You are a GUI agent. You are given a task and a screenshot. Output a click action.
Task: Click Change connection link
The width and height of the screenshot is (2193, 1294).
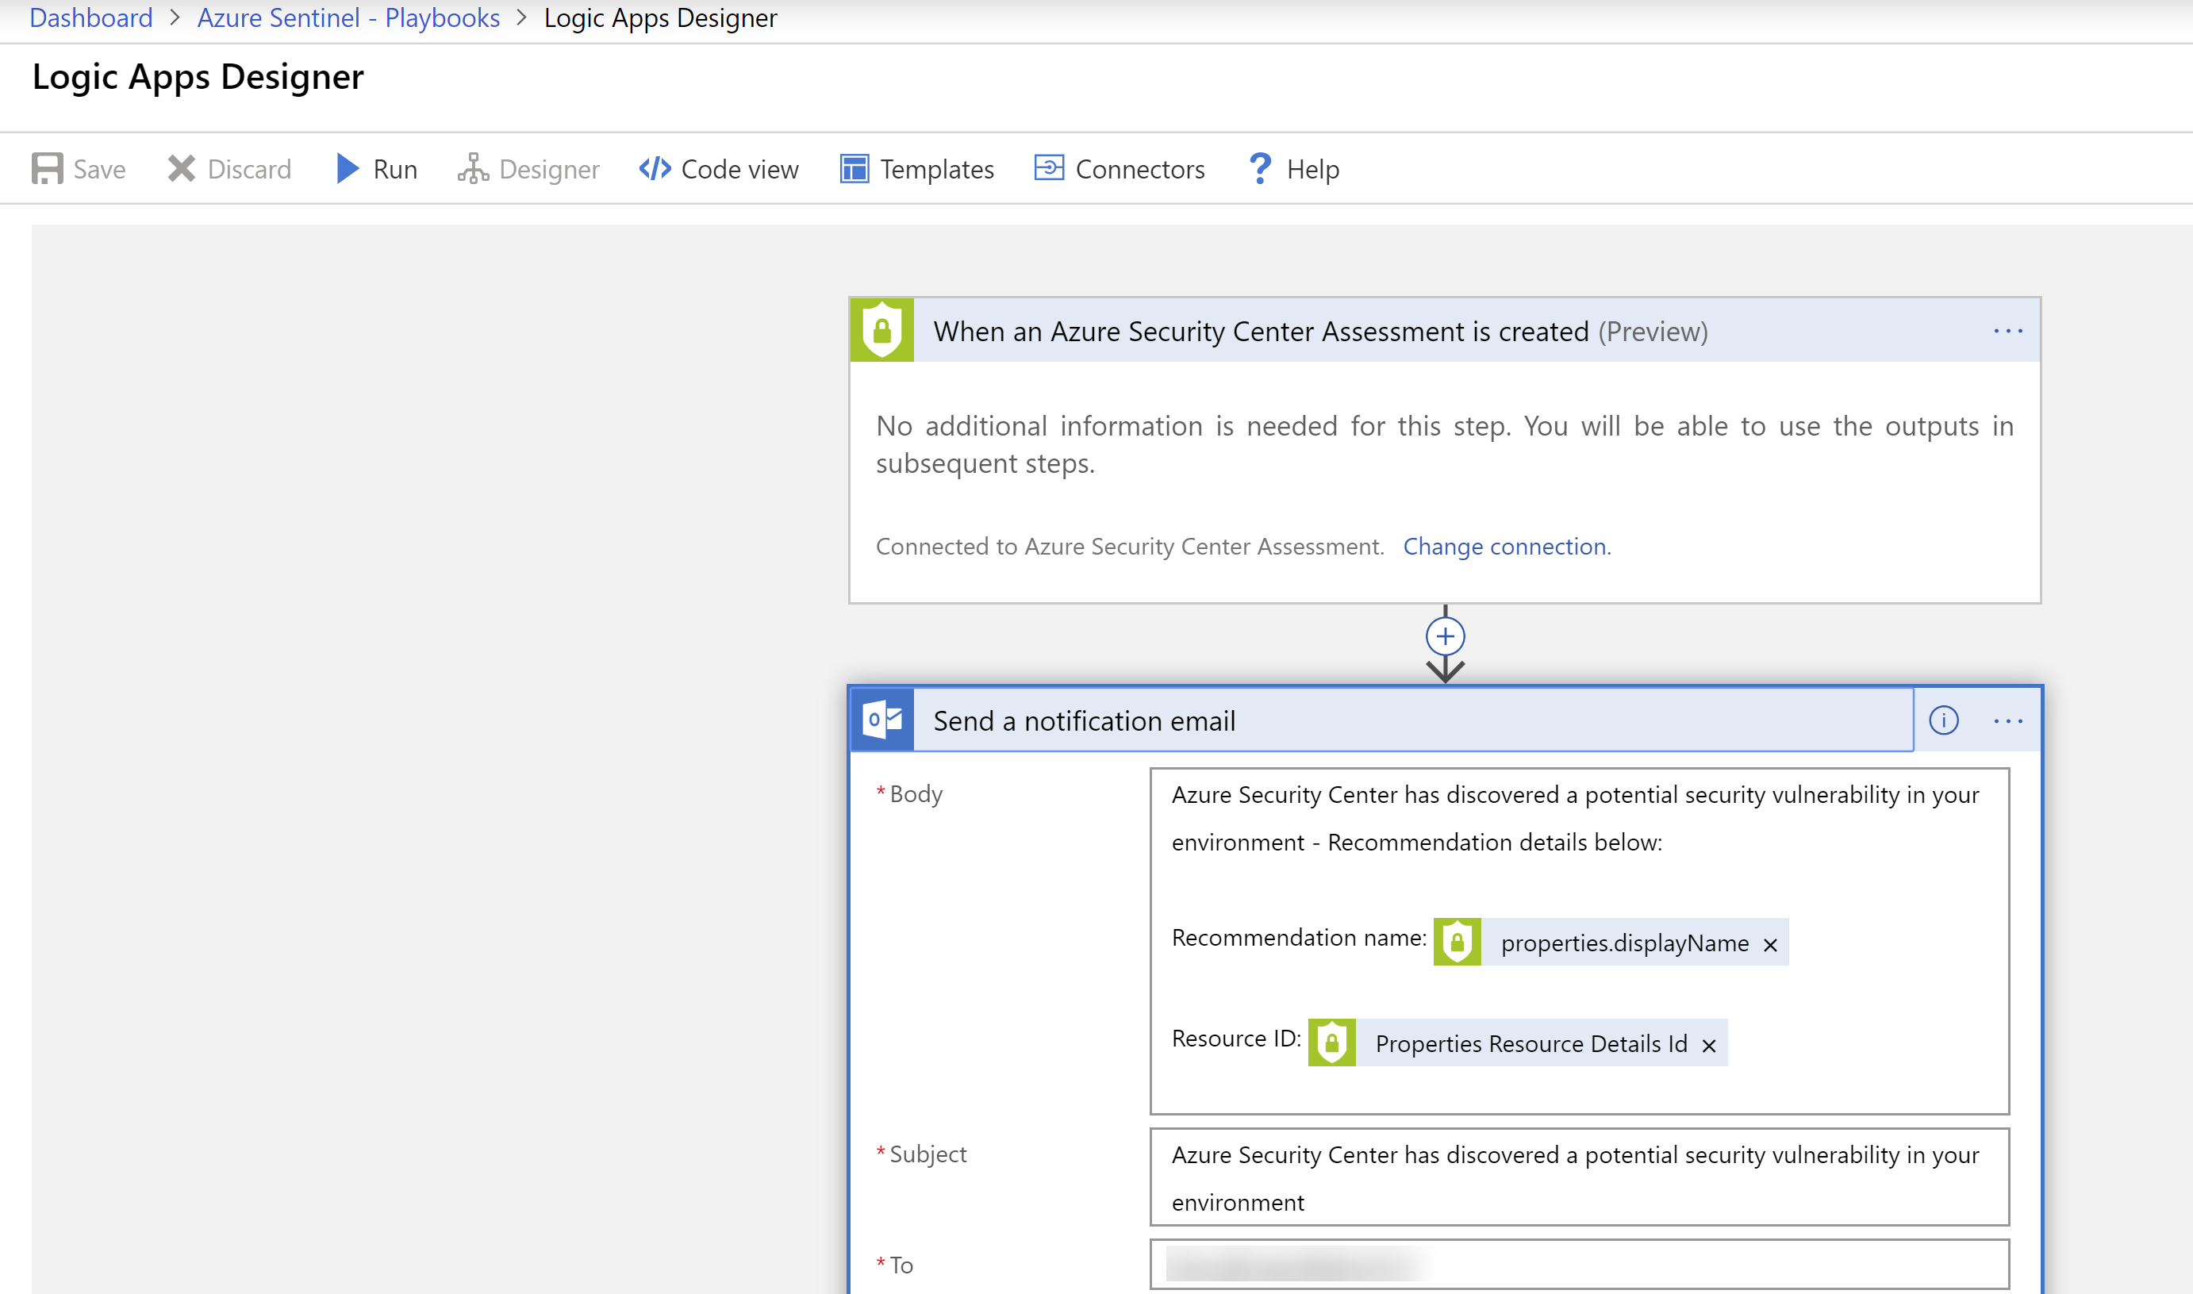(1506, 547)
